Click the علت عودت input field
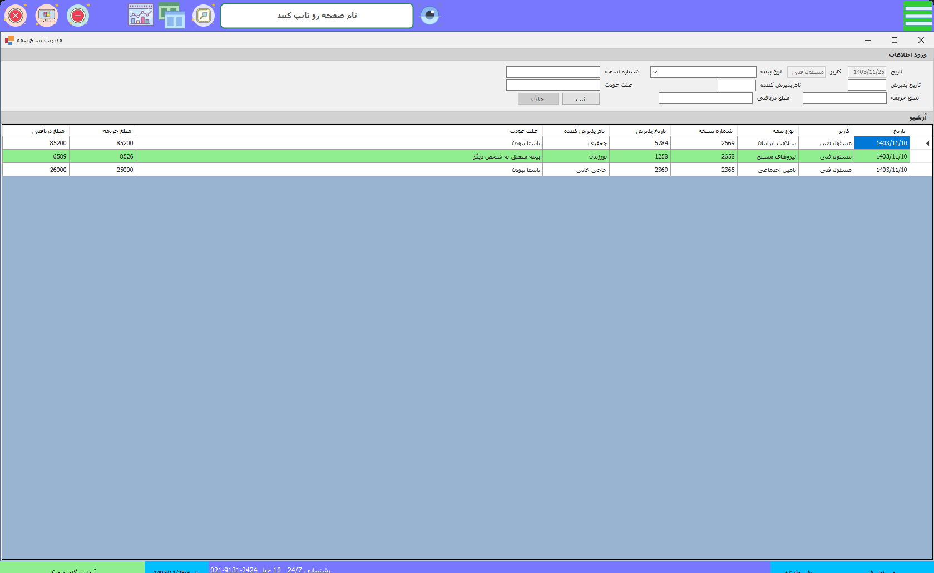Viewport: 934px width, 573px height. (553, 85)
